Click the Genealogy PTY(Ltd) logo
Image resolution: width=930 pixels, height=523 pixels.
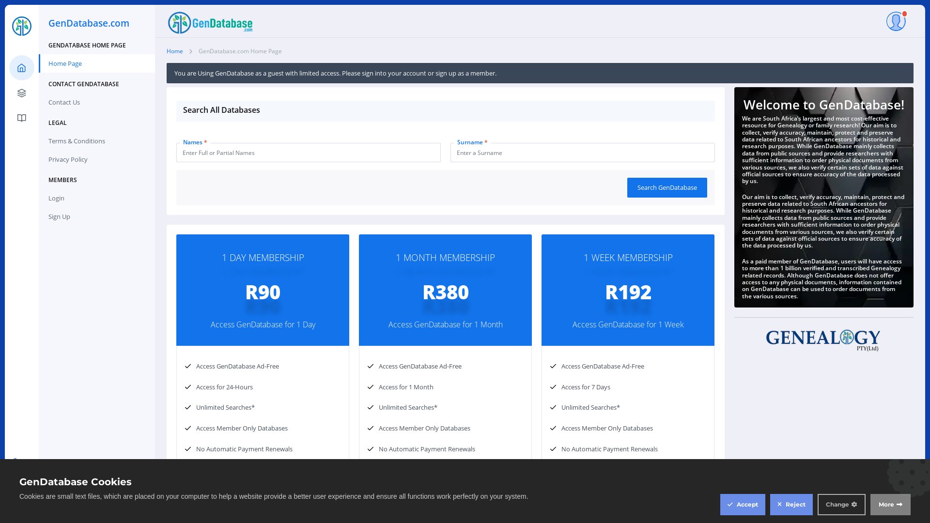pos(823,340)
